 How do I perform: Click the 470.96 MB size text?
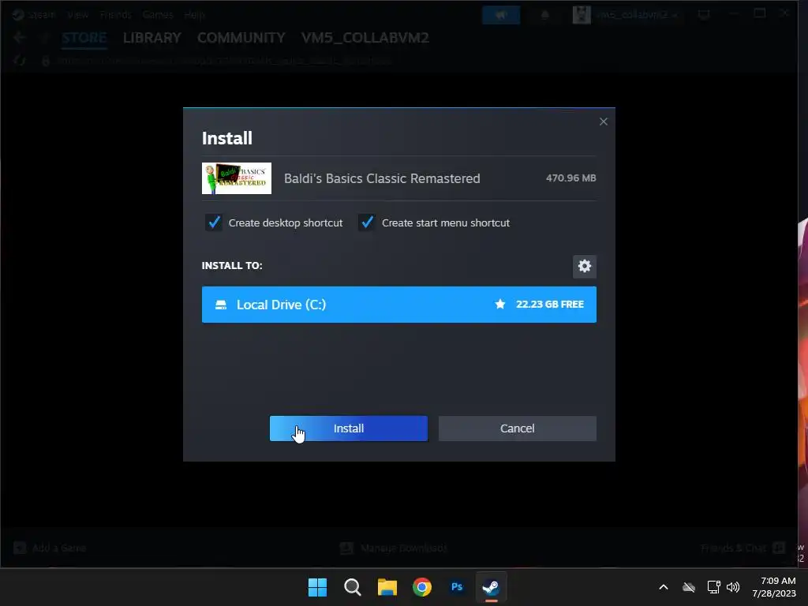(x=571, y=178)
